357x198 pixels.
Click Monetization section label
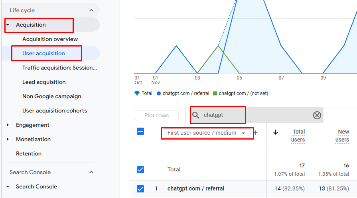33,139
